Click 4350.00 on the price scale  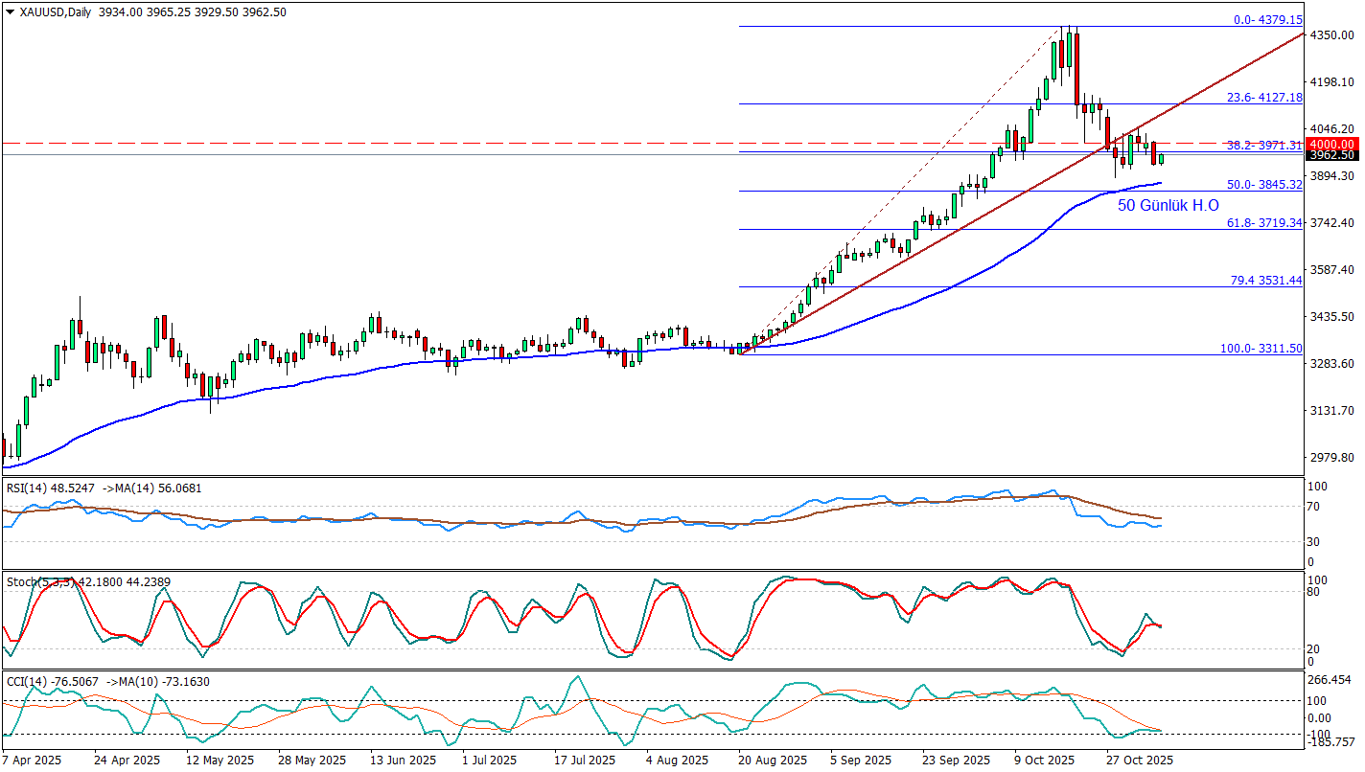1332,35
